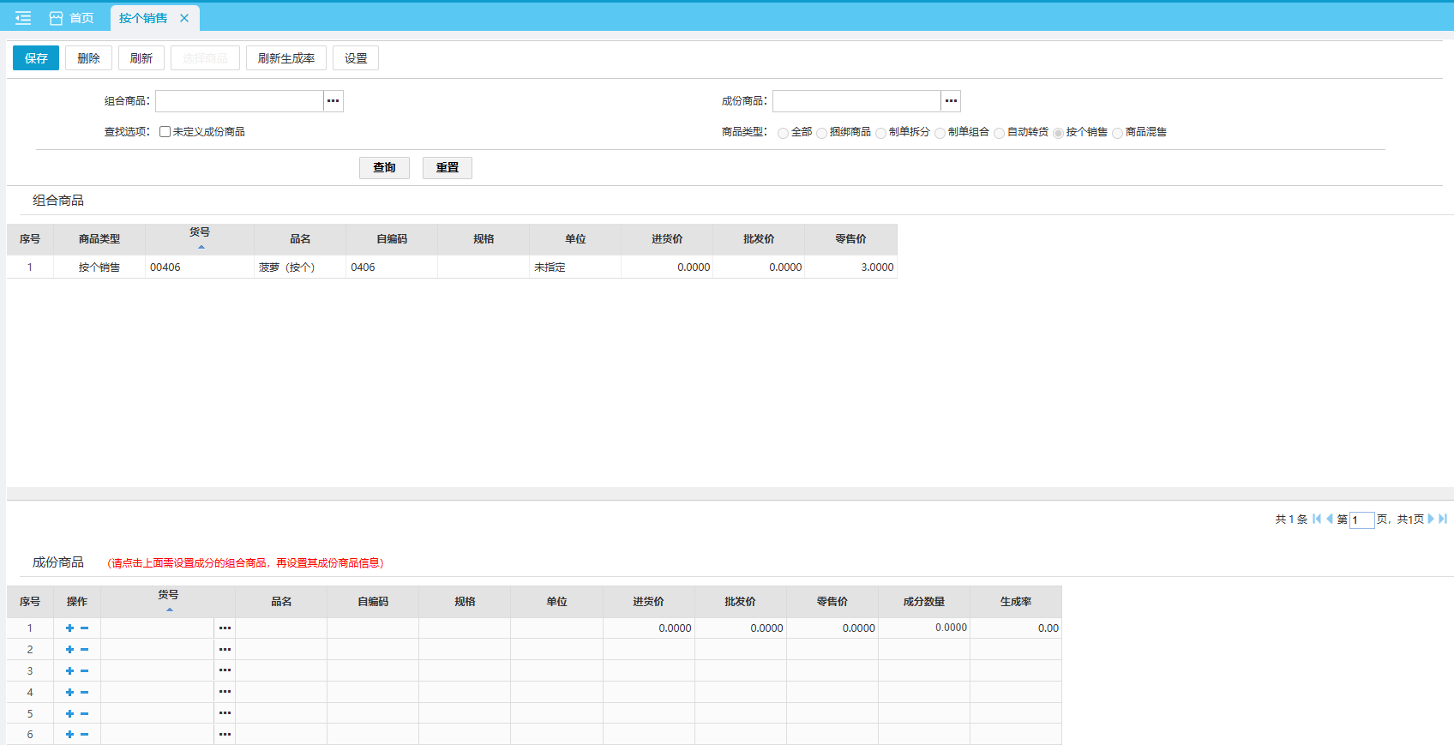Select the 全部 product type radio
The width and height of the screenshot is (1454, 745).
[783, 133]
